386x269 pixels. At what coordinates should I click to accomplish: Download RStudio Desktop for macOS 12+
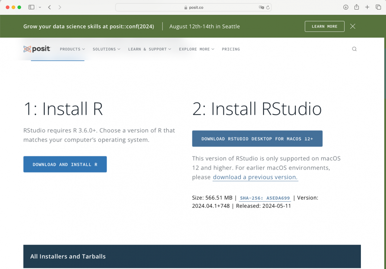(x=257, y=139)
